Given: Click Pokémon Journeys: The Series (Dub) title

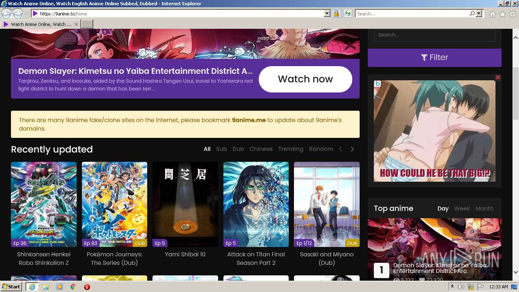Looking at the screenshot, I should point(114,258).
